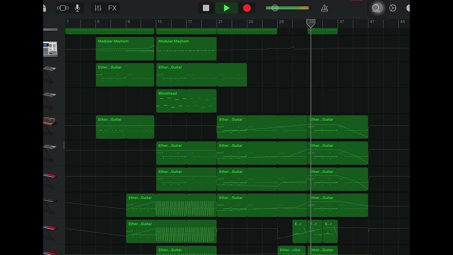Select red keyboard icon directly below black keyboard
Viewport: 453px width, 255px height.
50,232
